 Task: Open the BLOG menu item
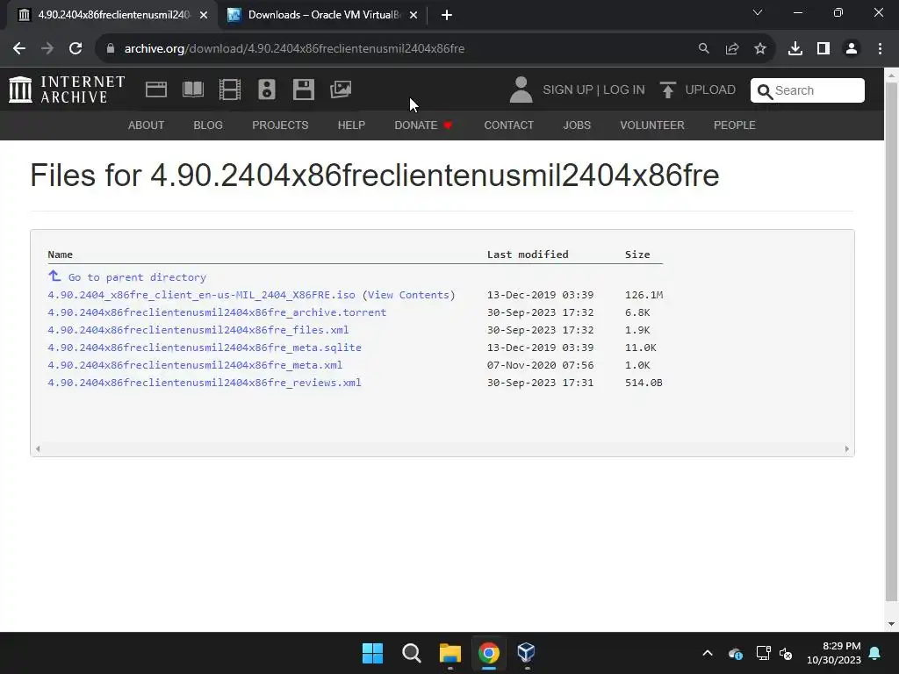pyautogui.click(x=208, y=125)
